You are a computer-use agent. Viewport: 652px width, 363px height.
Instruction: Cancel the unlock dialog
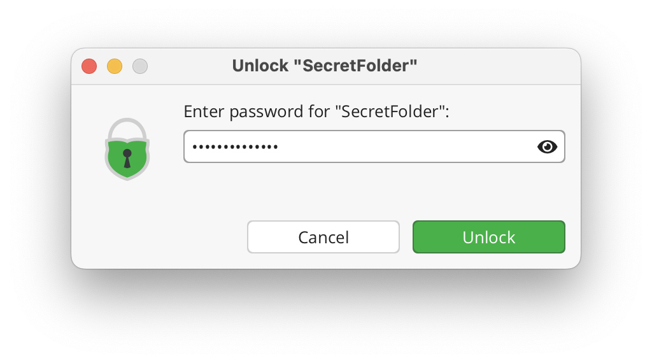tap(323, 237)
